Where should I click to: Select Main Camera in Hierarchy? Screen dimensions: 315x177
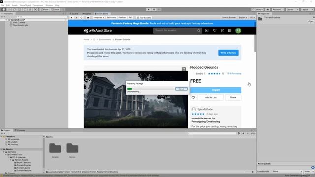pos(19,23)
